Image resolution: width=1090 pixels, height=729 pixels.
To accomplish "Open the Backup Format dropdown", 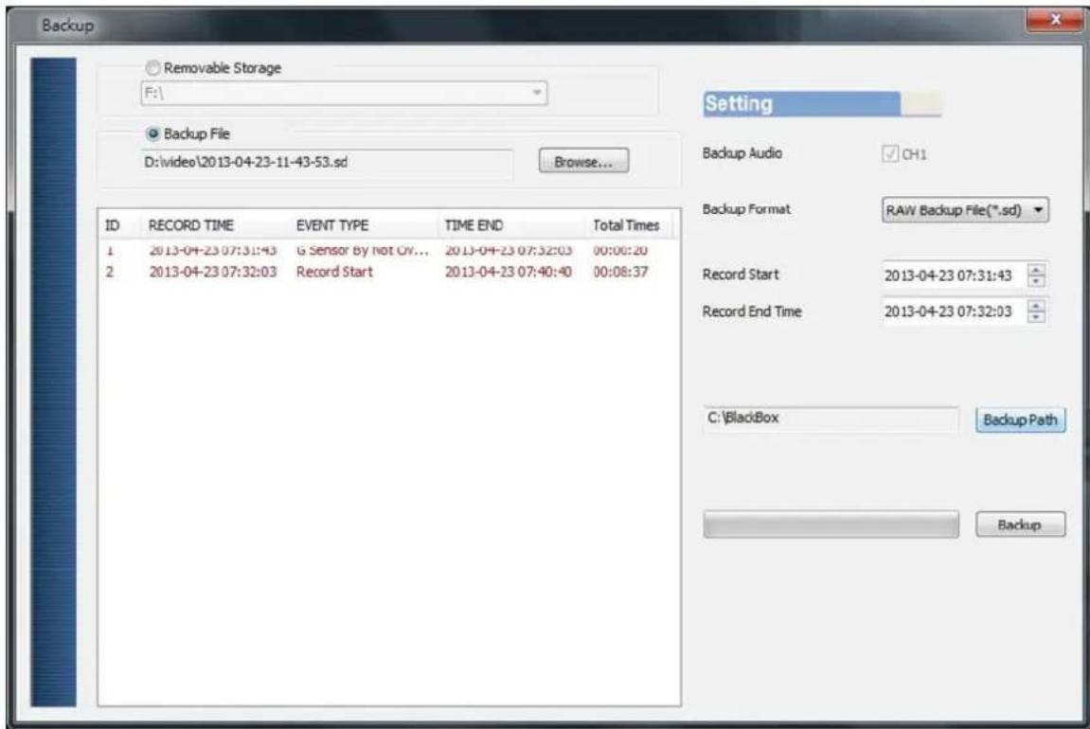I will click(965, 210).
